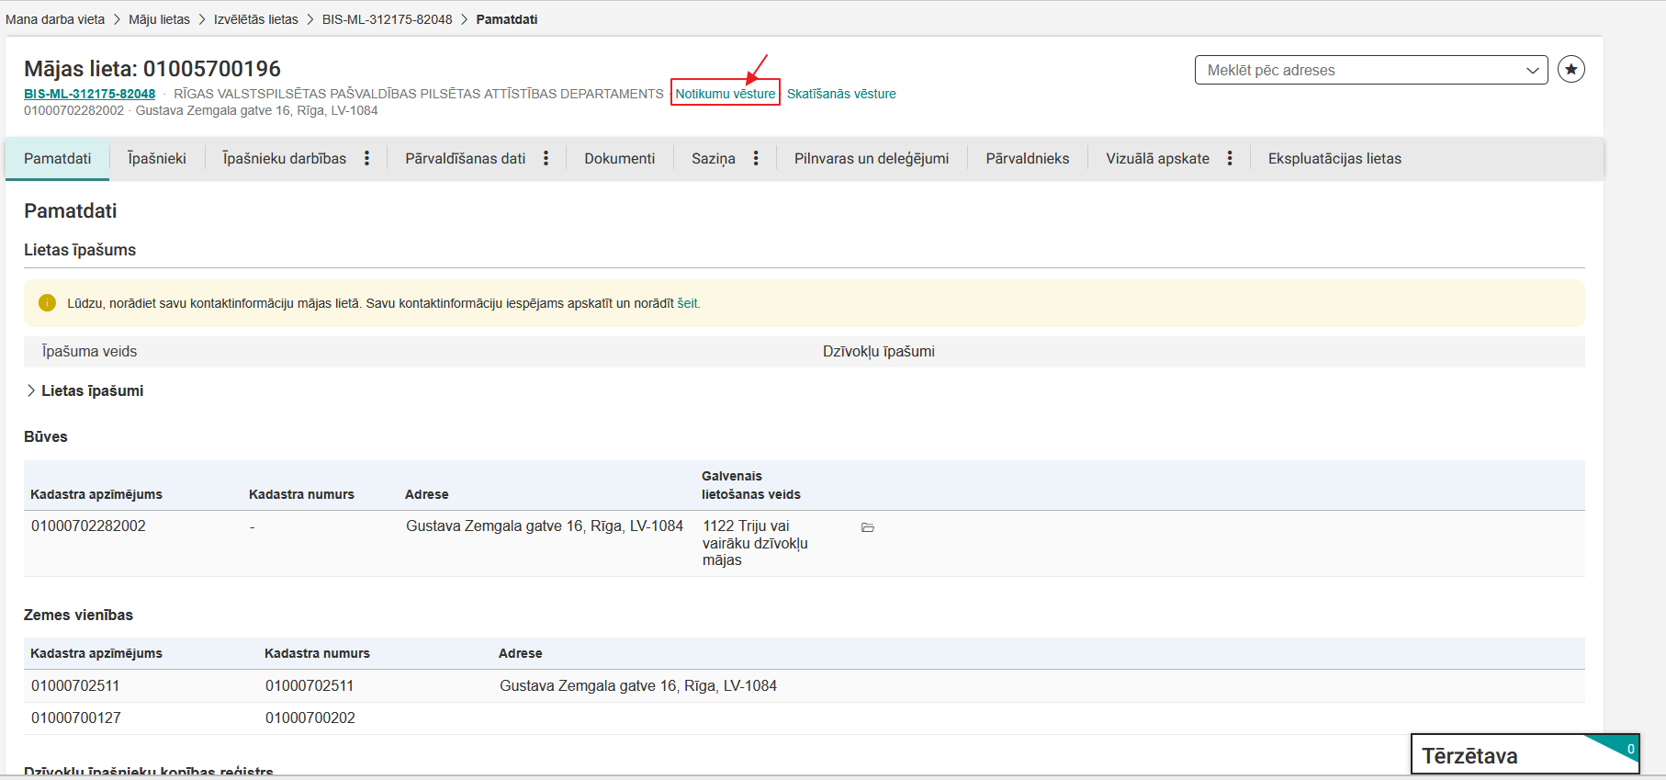Screen dimensions: 1666x780
Task: Open Notikumu vēsture link
Action: point(725,94)
